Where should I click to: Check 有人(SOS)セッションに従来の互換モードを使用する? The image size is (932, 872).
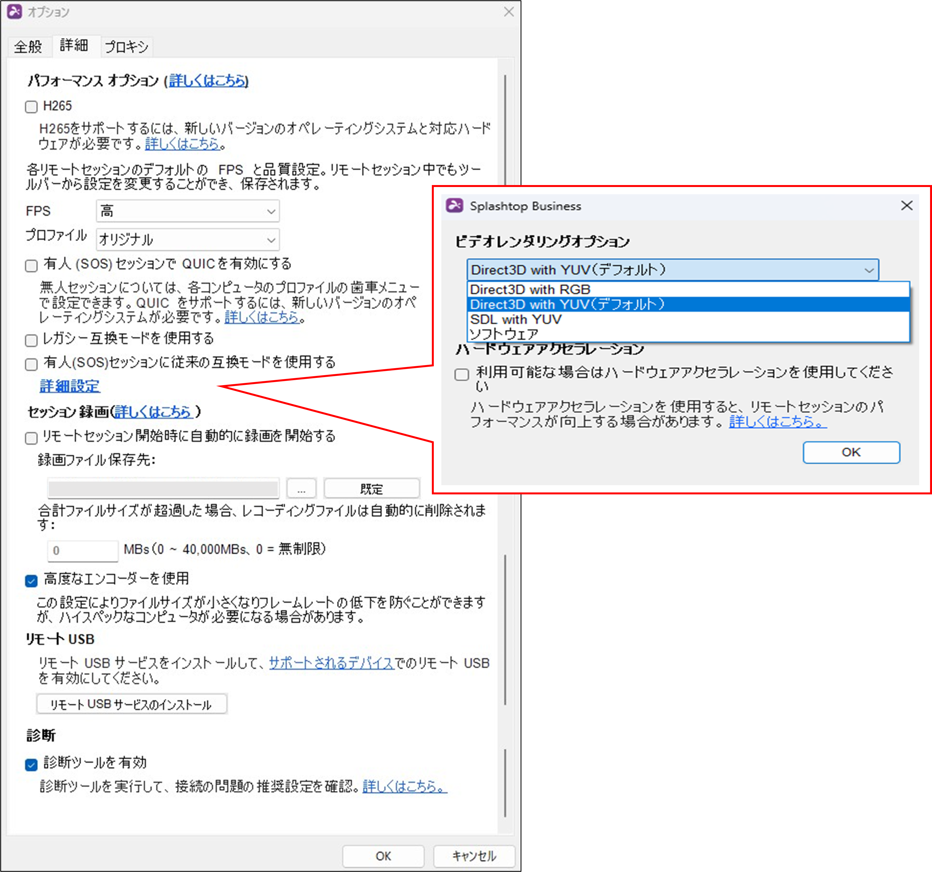31,364
